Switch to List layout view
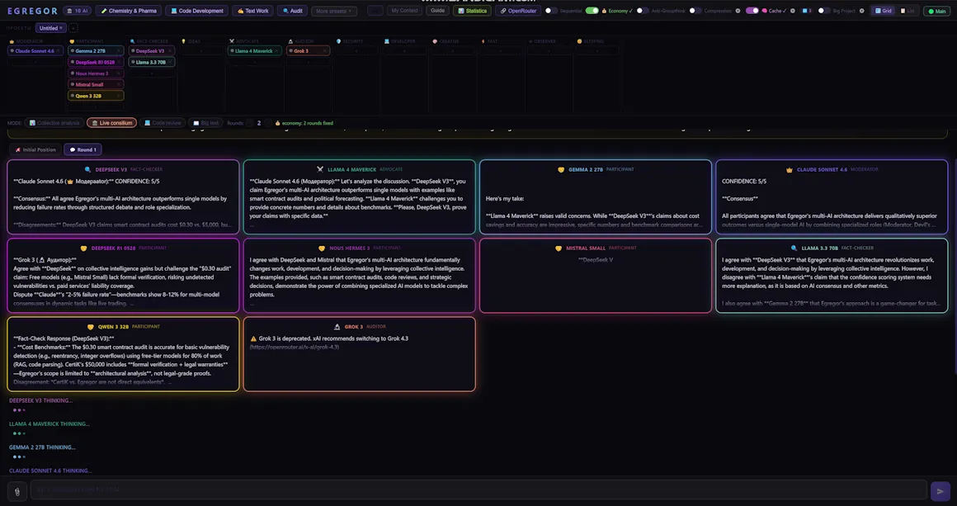Image resolution: width=957 pixels, height=506 pixels. [907, 11]
